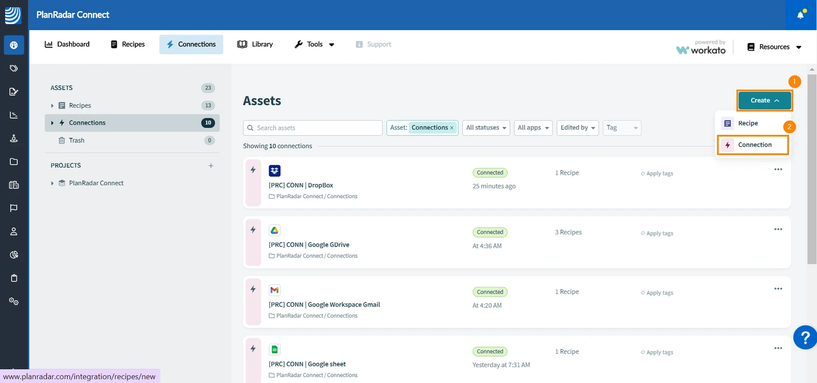Click the Create button

pos(764,101)
